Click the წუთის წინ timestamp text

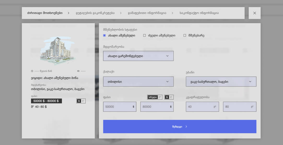click(x=46, y=71)
